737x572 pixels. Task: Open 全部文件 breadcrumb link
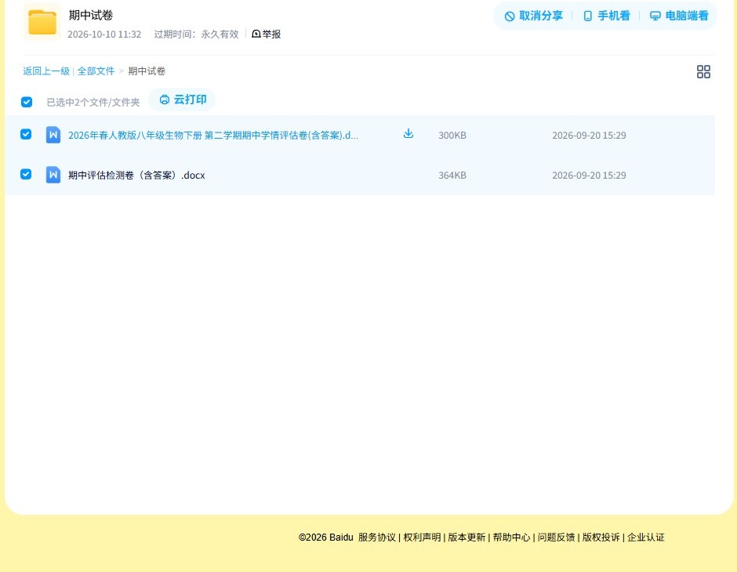click(96, 71)
